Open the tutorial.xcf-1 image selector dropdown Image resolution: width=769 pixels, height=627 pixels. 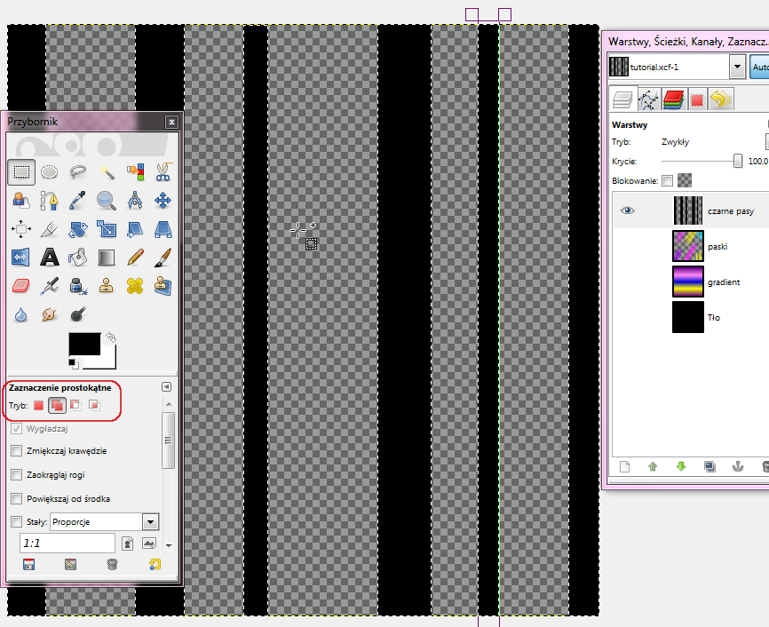[736, 67]
